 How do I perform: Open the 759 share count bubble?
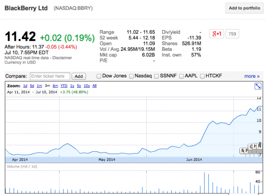(x=232, y=34)
